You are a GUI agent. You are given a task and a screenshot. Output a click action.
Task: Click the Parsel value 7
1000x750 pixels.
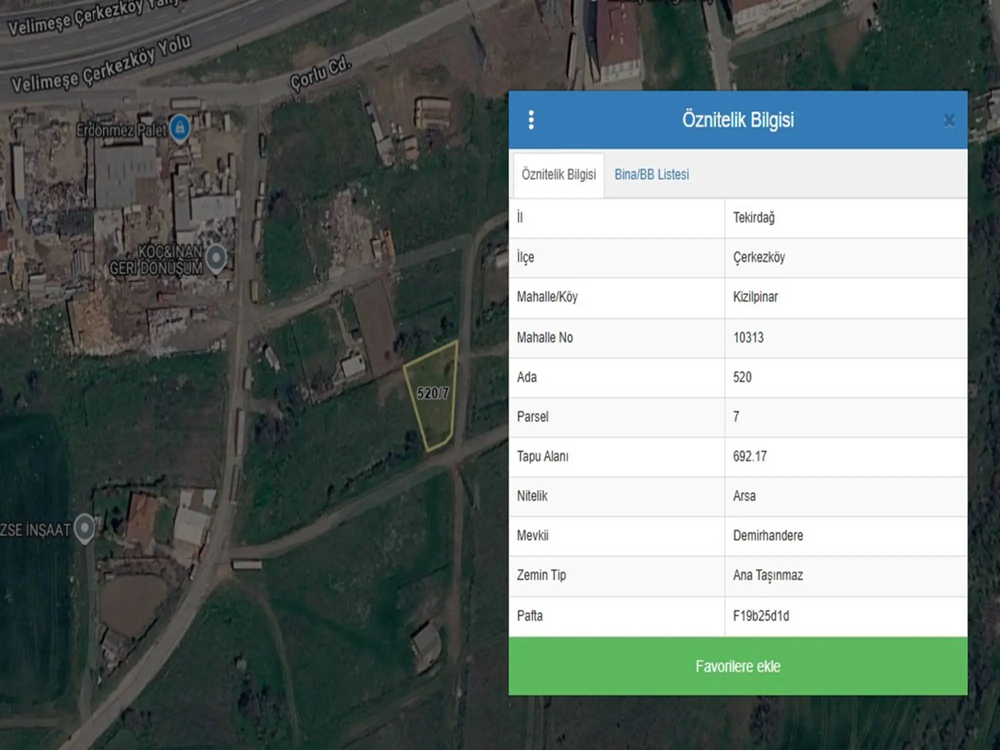736,416
